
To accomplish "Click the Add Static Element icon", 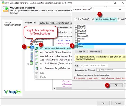I will pyautogui.click(x=36, y=63).
